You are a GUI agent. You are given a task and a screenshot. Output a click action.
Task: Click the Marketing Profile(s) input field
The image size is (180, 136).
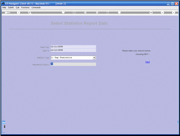[73, 64]
